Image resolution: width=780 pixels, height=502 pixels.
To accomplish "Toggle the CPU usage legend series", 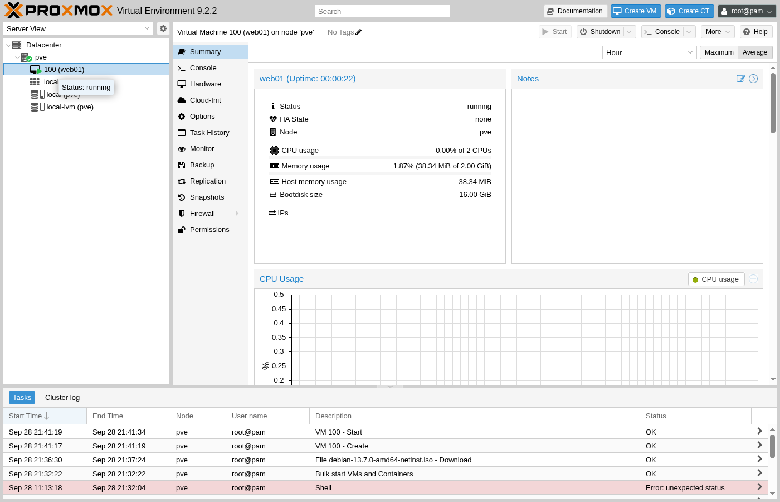I will [716, 279].
